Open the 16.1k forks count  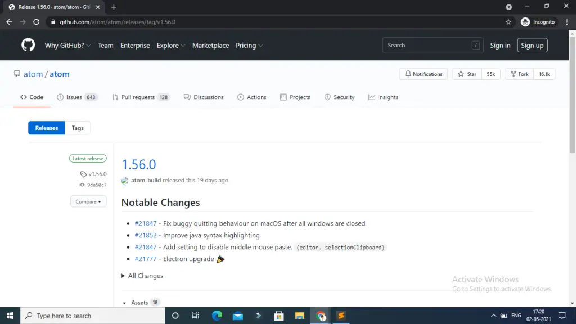pos(544,74)
